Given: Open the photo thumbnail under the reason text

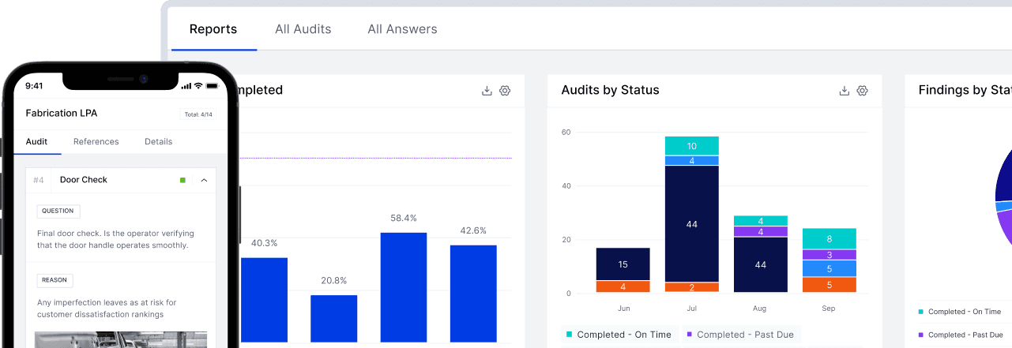Looking at the screenshot, I should pyautogui.click(x=121, y=339).
